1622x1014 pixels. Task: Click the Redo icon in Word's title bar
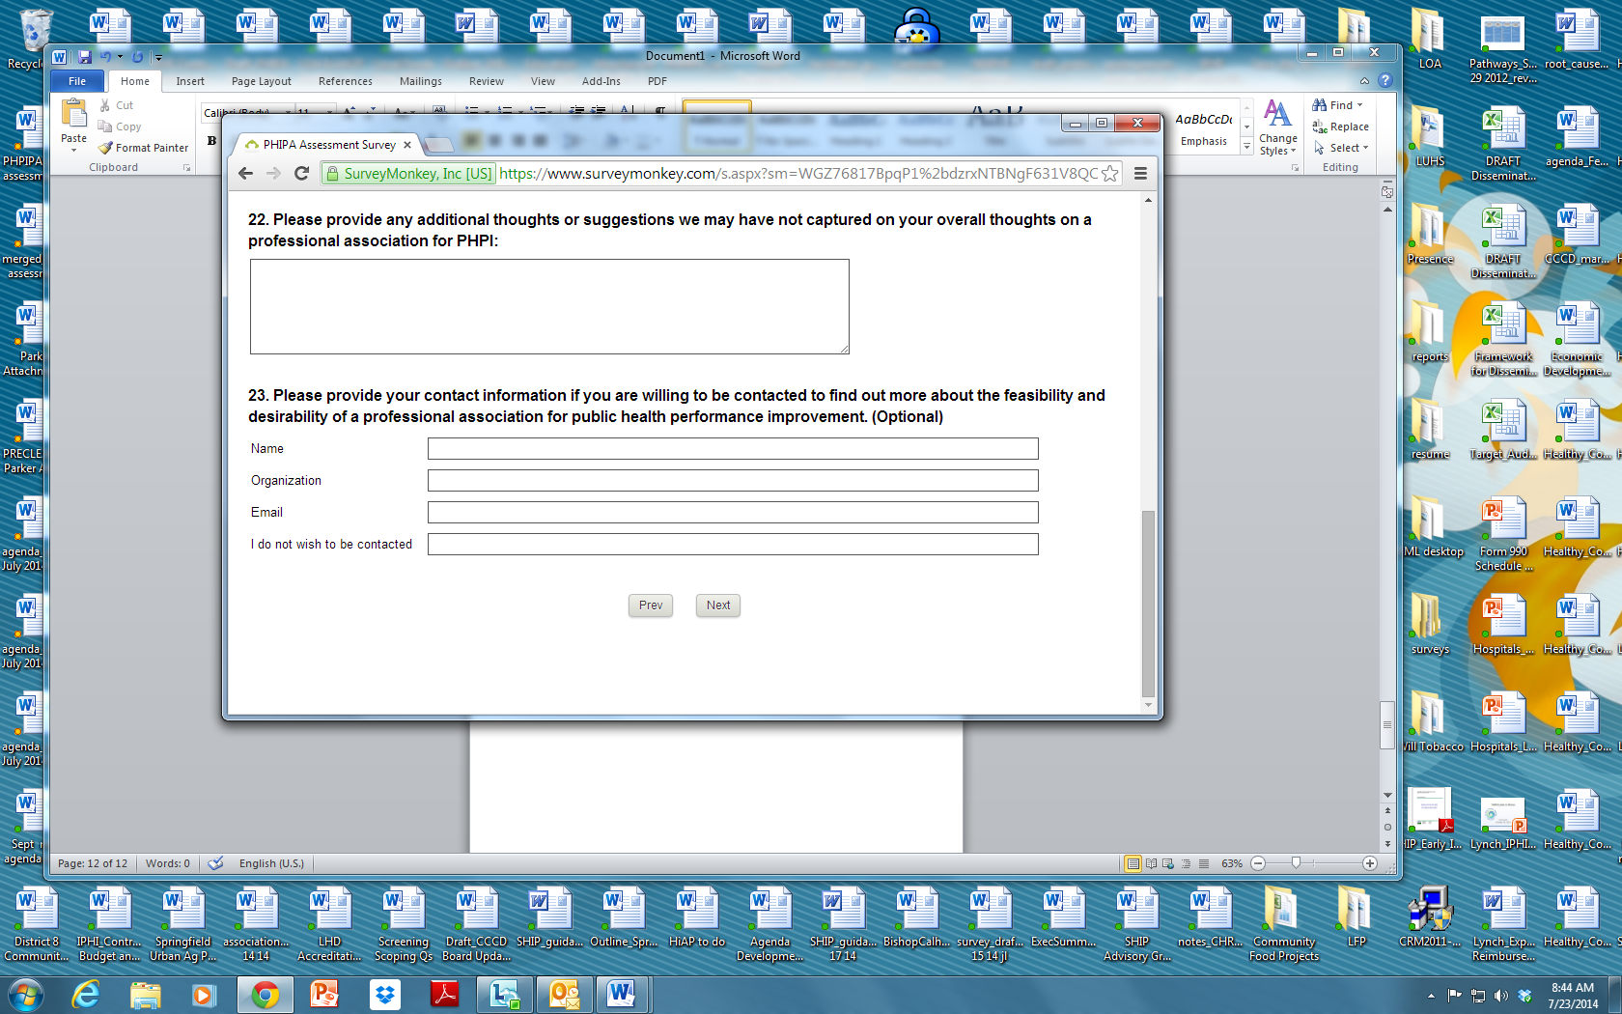[x=137, y=57]
